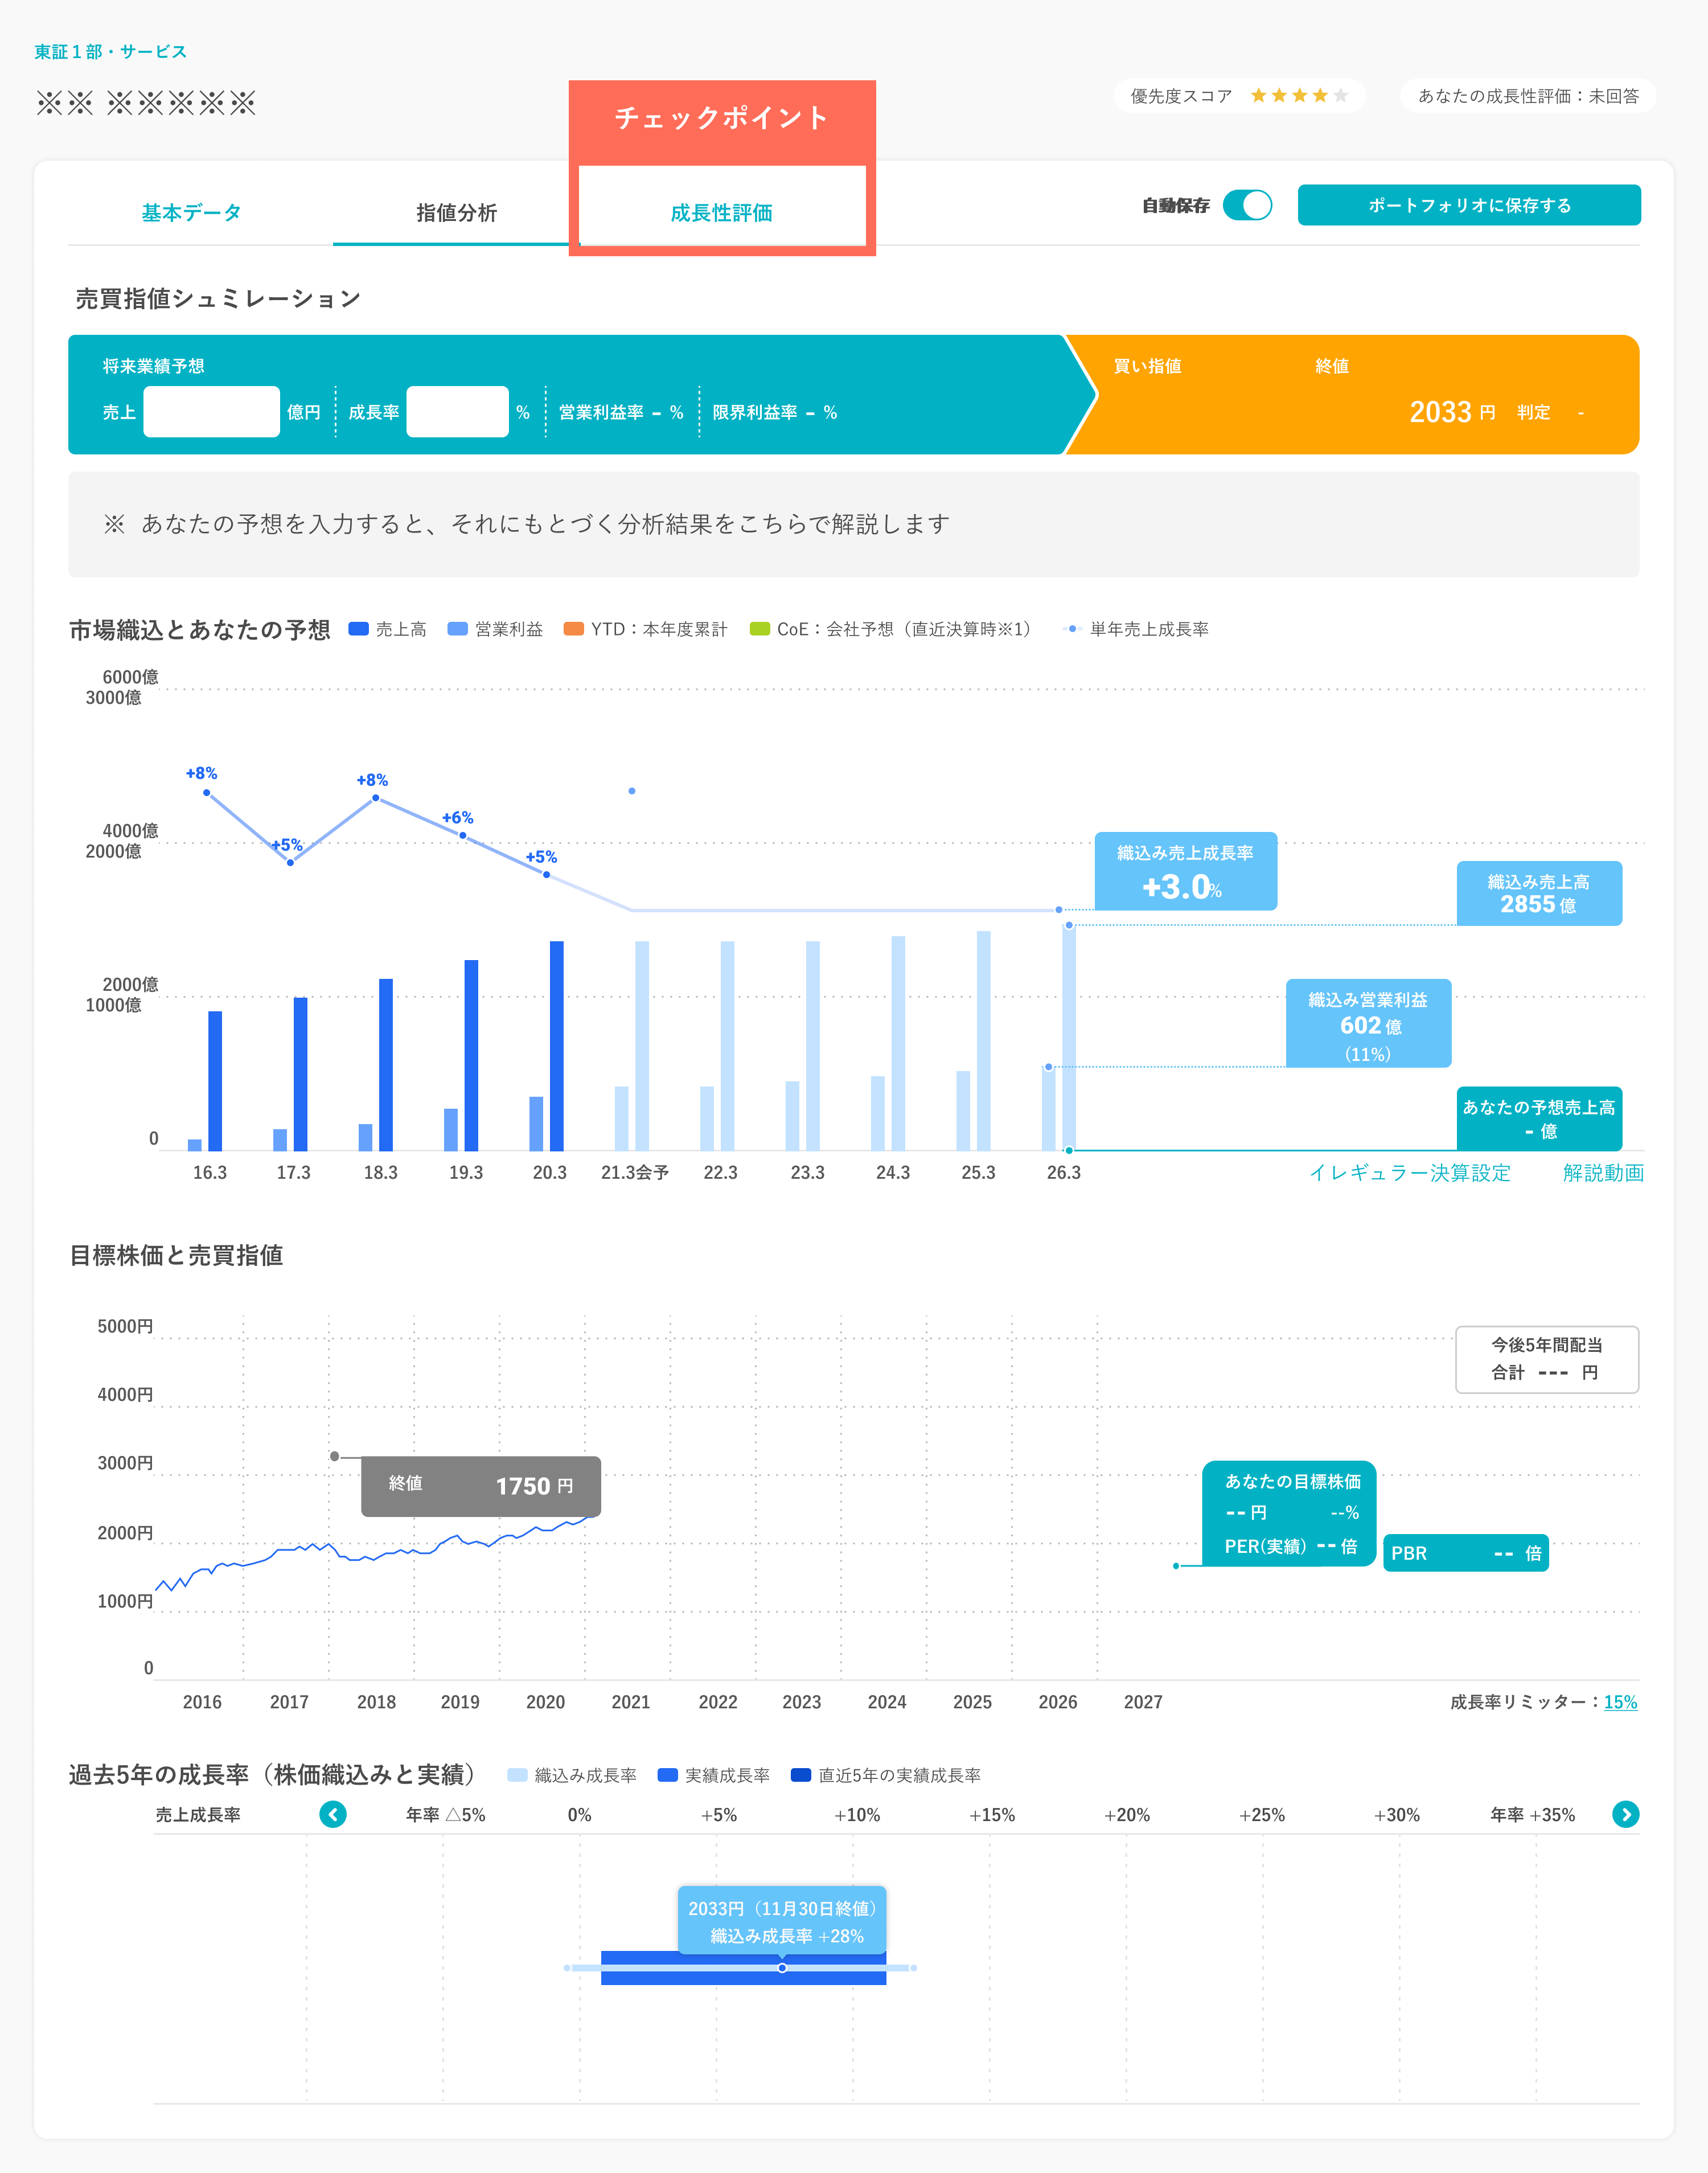Click the +5% growth point at 20.3
1708x2173 pixels.
(x=546, y=874)
